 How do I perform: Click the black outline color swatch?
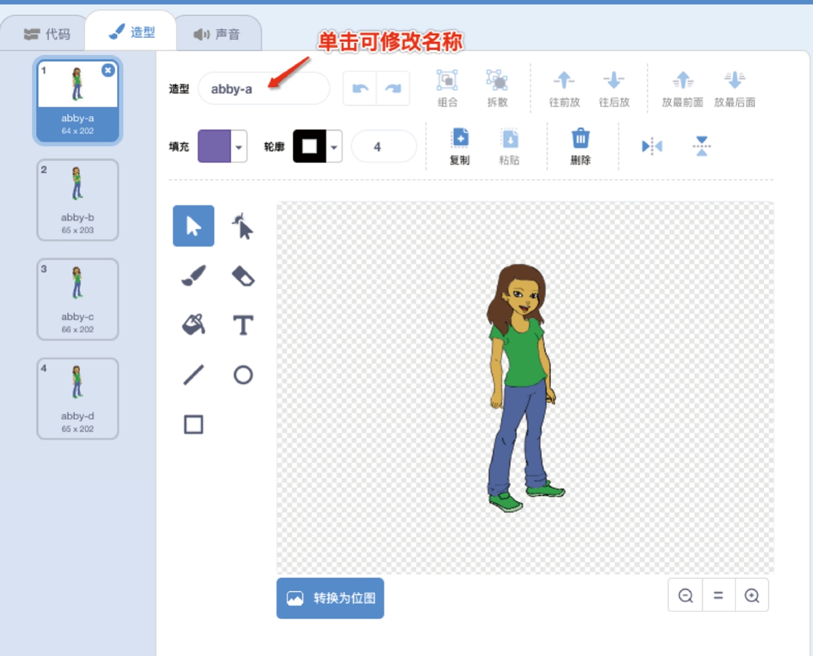[x=310, y=146]
